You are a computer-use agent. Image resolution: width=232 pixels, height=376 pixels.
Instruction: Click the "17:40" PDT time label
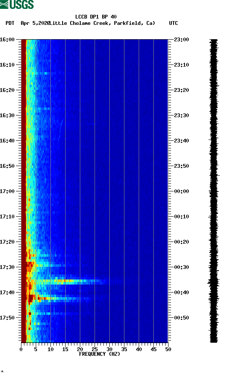pyautogui.click(x=7, y=293)
